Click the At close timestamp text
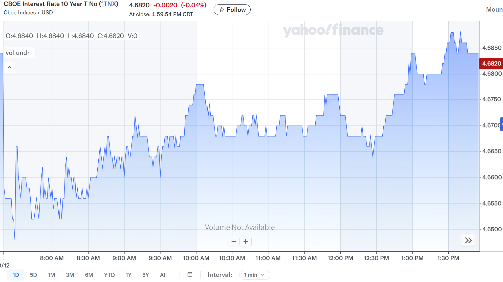This screenshot has width=503, height=282. point(161,14)
